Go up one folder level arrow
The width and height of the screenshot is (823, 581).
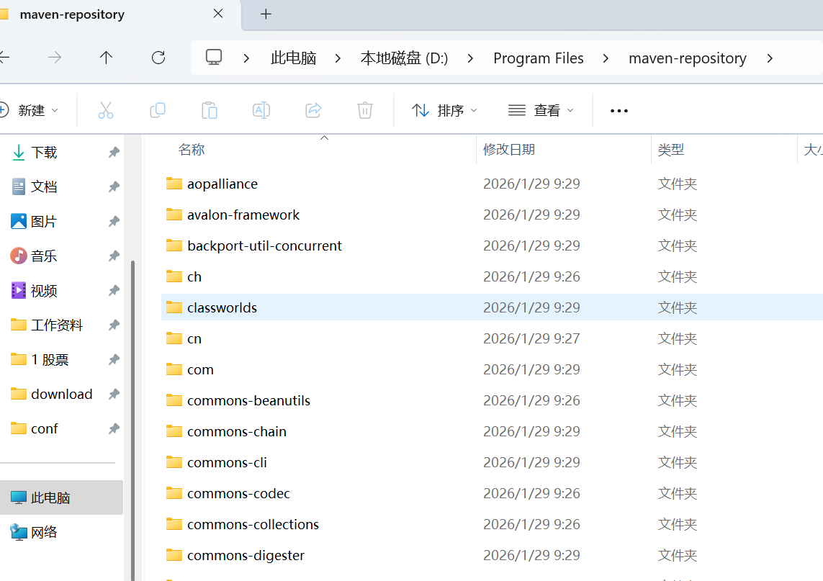point(106,57)
